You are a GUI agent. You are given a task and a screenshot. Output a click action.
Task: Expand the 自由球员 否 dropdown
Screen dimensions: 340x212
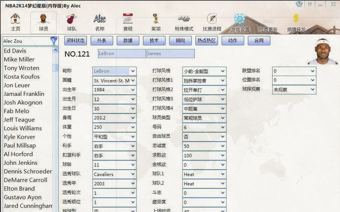pyautogui.click(x=223, y=136)
